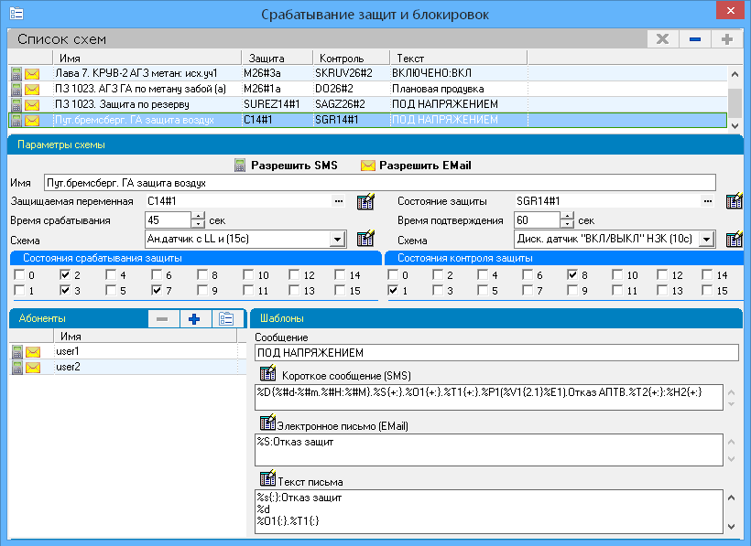Browse variable with ellipsis button near SGR14#1
Viewport: 751px width, 546px height.
[707, 201]
